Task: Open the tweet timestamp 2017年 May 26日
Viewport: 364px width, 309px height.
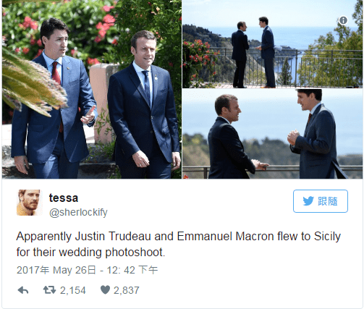Action: 56,270
